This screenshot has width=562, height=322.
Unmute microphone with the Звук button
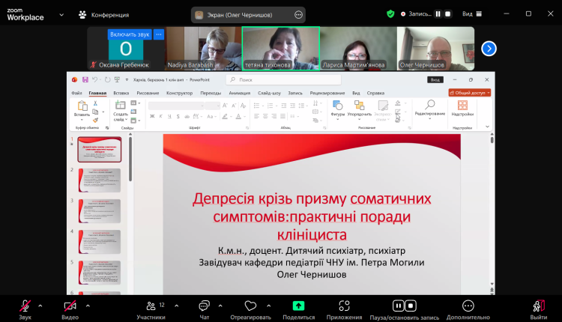tap(25, 306)
